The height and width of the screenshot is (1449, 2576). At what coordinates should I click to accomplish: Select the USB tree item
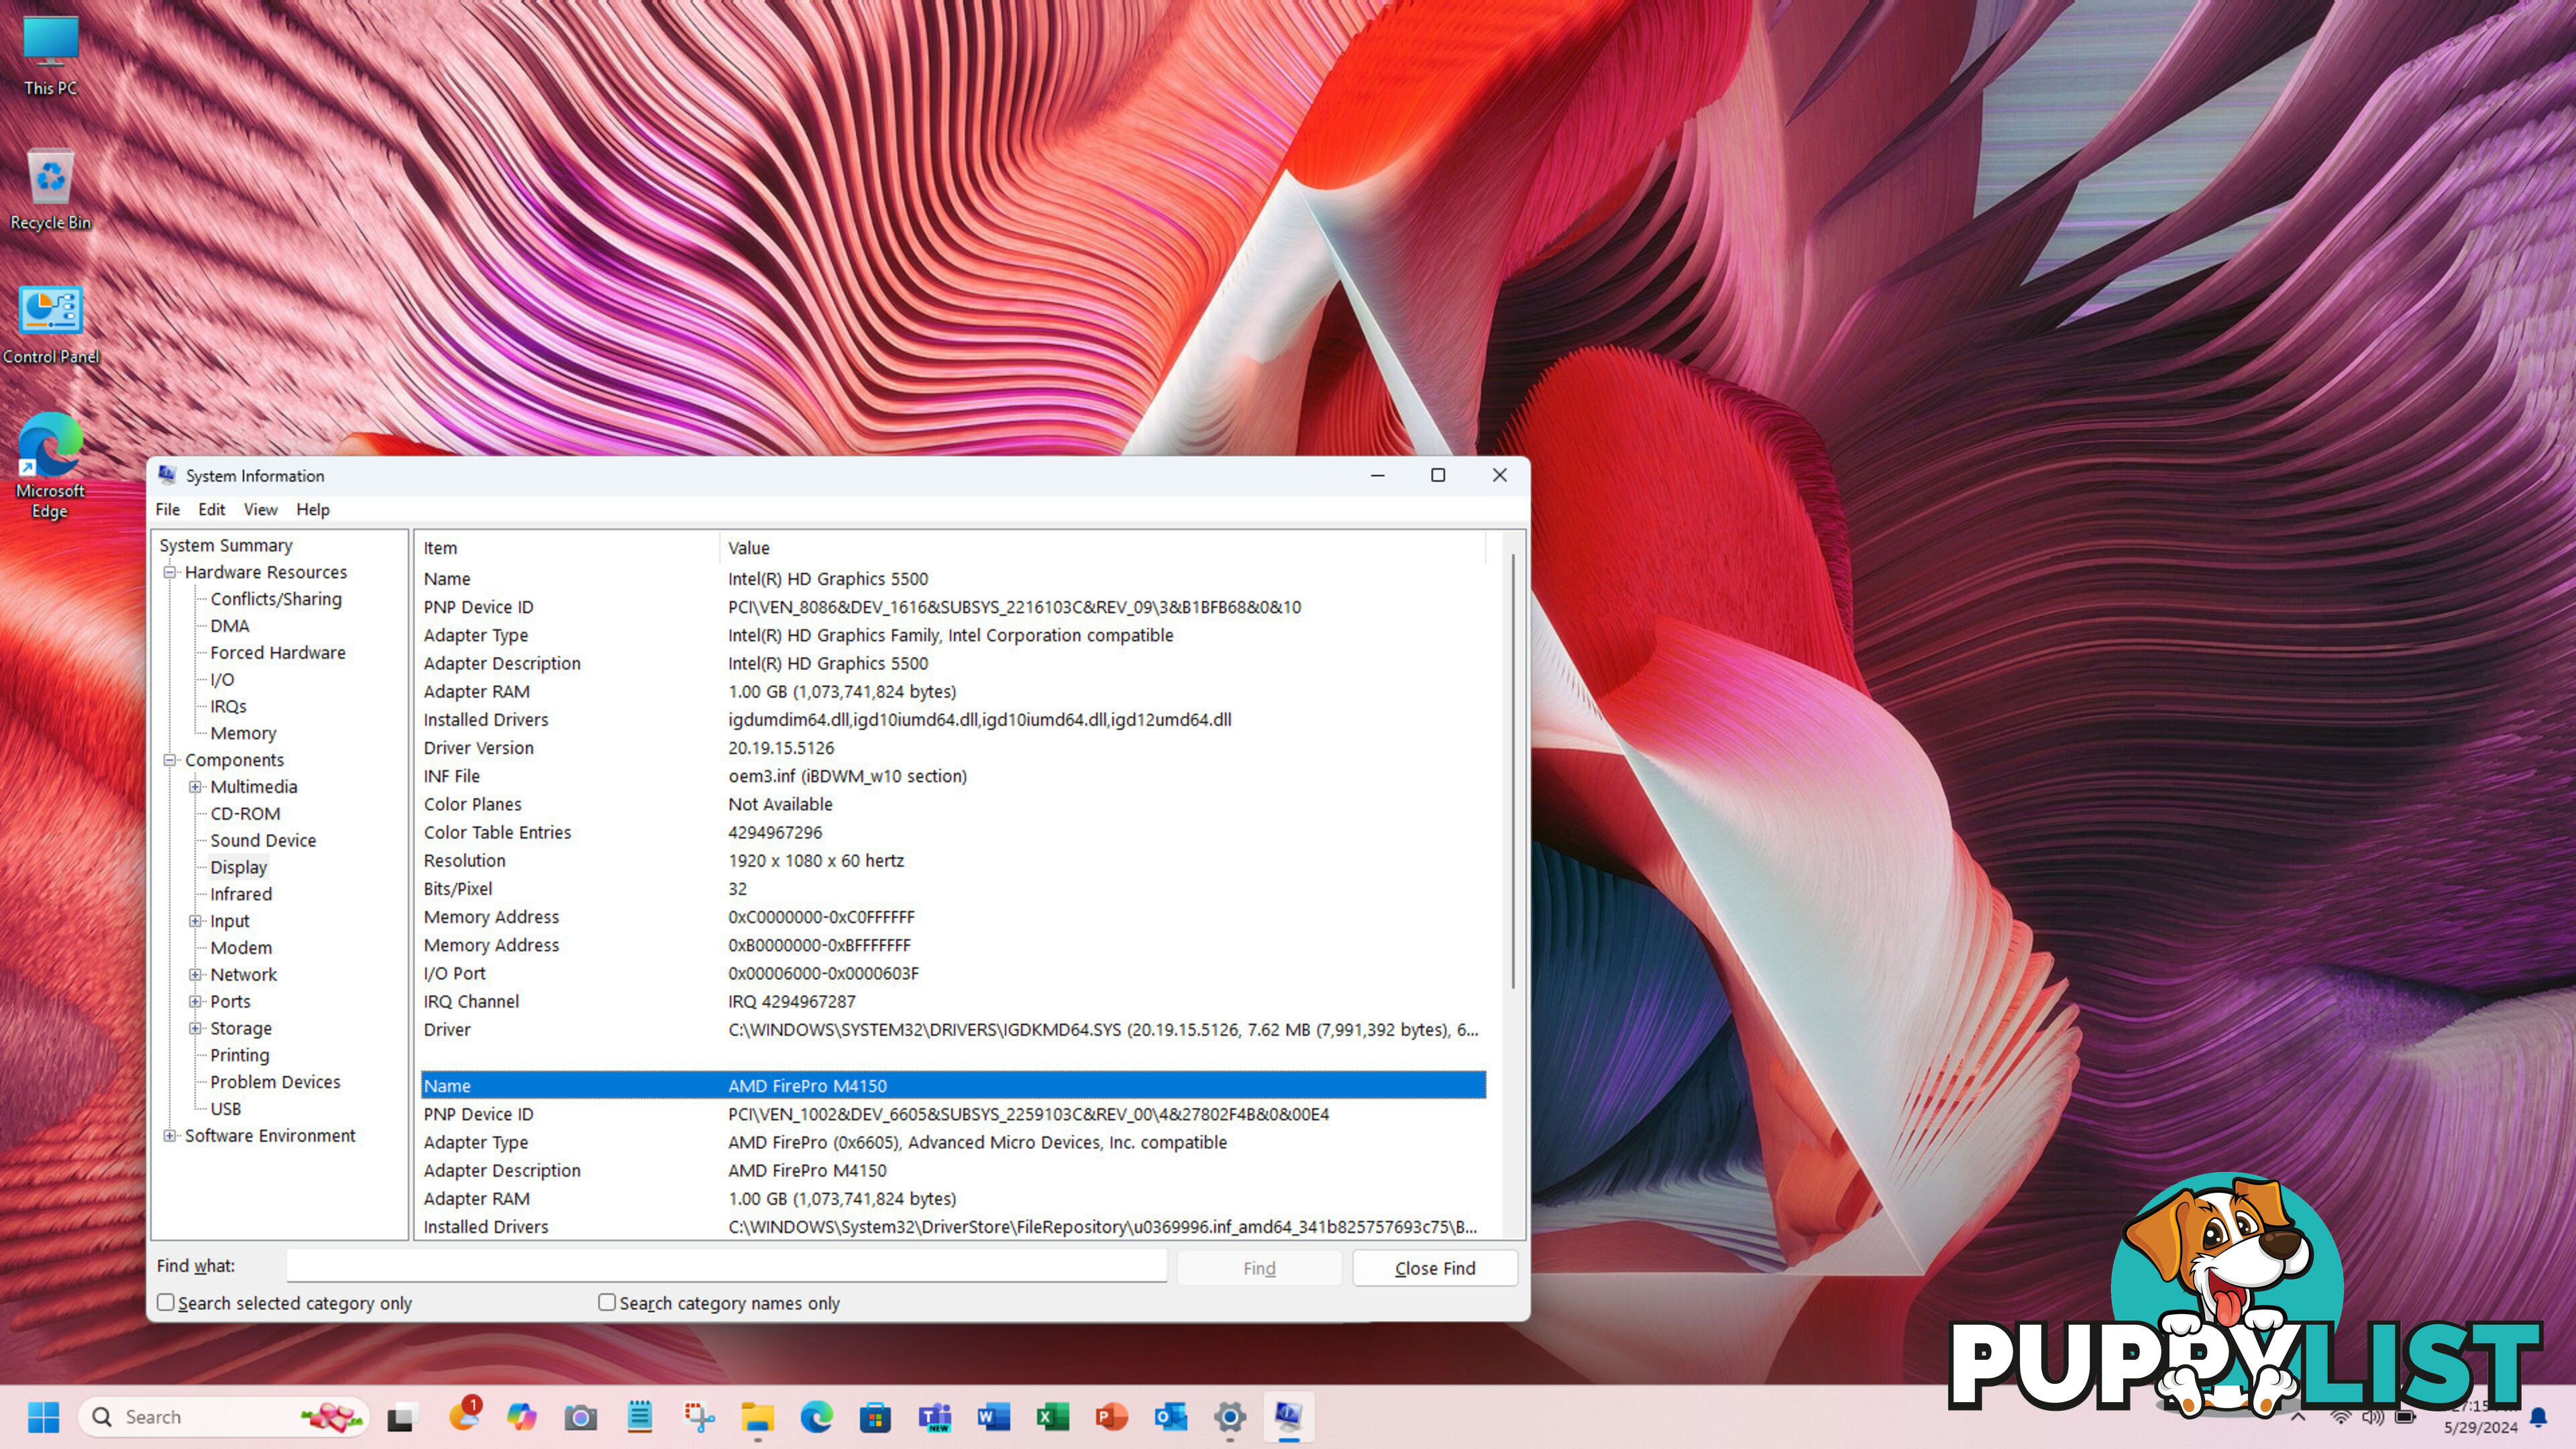(225, 1108)
